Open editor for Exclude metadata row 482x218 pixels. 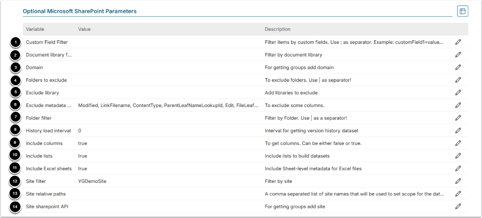[x=458, y=105]
